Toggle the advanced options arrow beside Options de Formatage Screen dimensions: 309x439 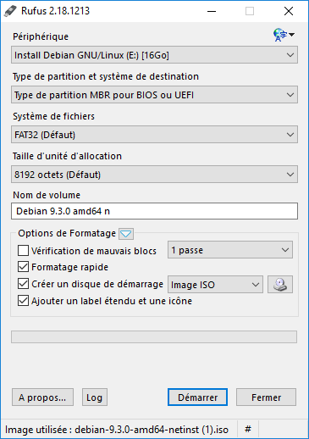tap(126, 234)
